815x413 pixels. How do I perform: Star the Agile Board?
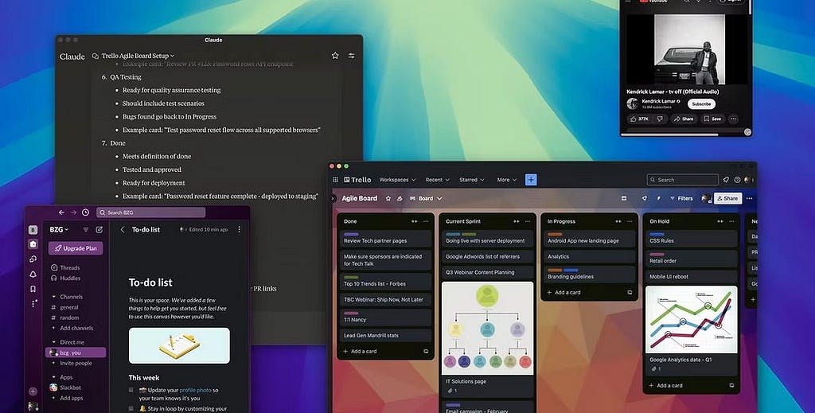pos(388,198)
